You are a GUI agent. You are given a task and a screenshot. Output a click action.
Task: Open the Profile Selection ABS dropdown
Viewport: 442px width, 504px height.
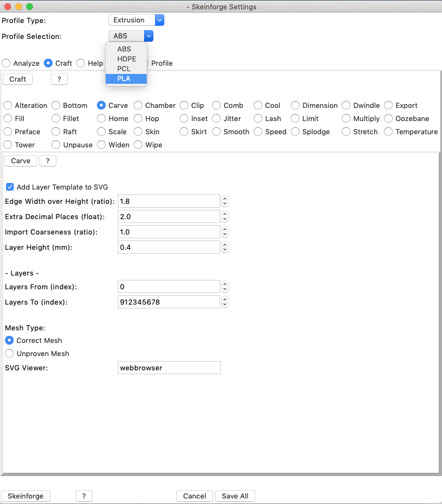click(131, 36)
